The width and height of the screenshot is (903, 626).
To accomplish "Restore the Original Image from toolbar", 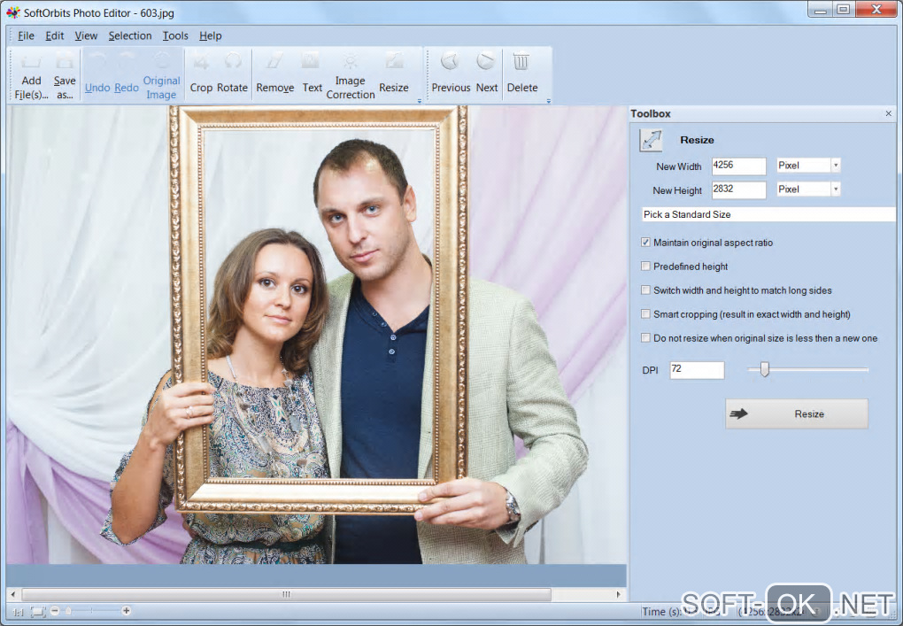I will tap(161, 76).
